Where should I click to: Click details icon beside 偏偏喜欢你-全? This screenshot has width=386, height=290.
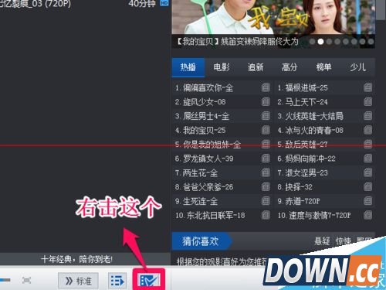coord(266,87)
